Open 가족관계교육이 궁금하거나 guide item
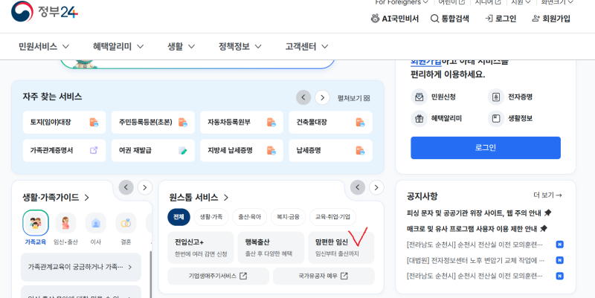Viewport: 595px width, 298px height. point(81,268)
